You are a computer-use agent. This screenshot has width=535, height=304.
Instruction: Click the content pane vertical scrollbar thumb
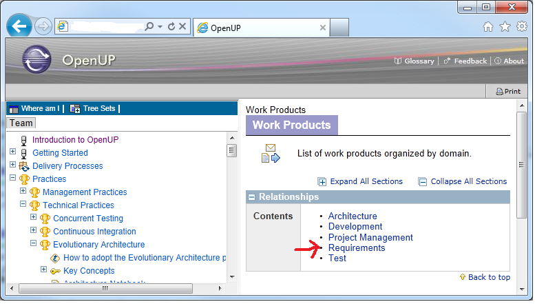(521, 165)
